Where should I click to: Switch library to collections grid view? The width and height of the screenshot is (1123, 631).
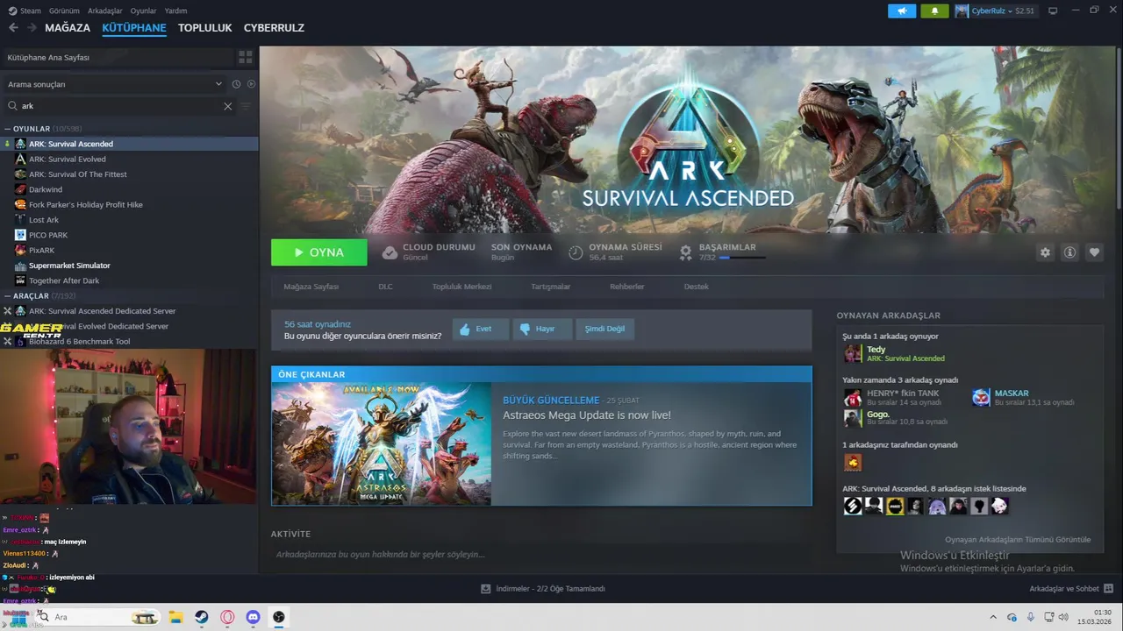pyautogui.click(x=246, y=57)
